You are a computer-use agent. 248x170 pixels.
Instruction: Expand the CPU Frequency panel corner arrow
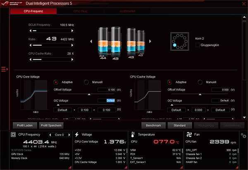(x=70, y=167)
